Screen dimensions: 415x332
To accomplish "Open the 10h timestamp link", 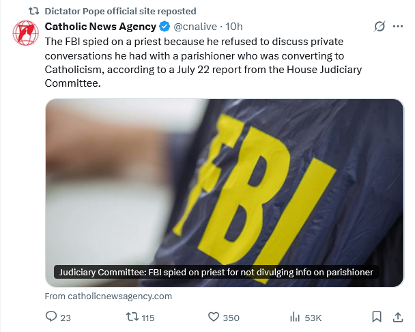I will click(234, 27).
